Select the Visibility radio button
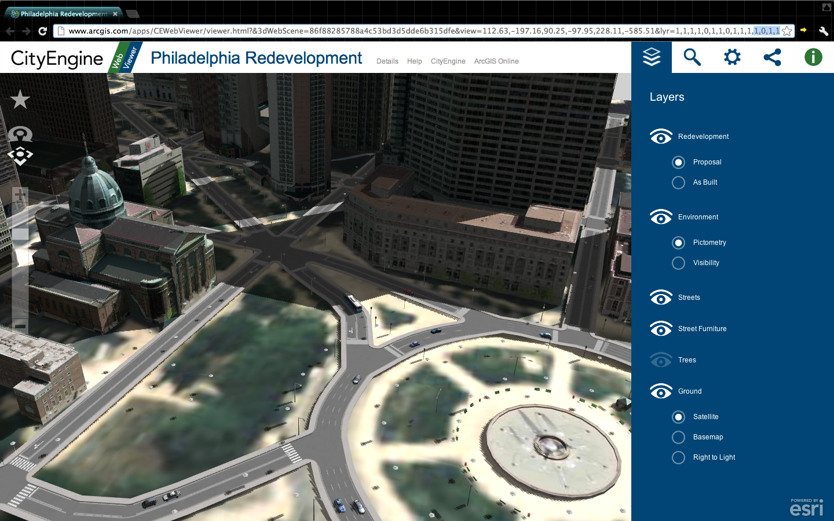Viewport: 834px width, 521px height. pyautogui.click(x=678, y=263)
